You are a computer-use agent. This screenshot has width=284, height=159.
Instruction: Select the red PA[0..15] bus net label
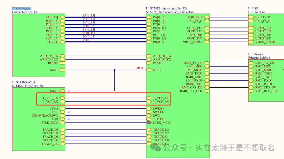click(x=89, y=16)
